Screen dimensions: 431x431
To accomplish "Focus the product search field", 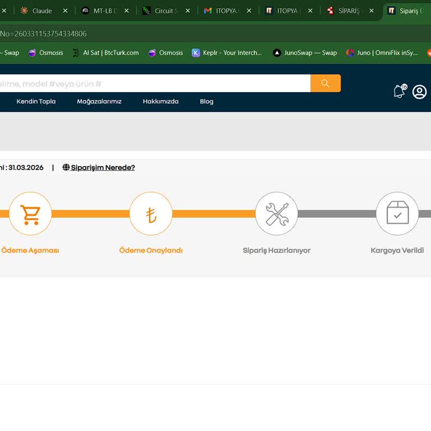I will 155,84.
